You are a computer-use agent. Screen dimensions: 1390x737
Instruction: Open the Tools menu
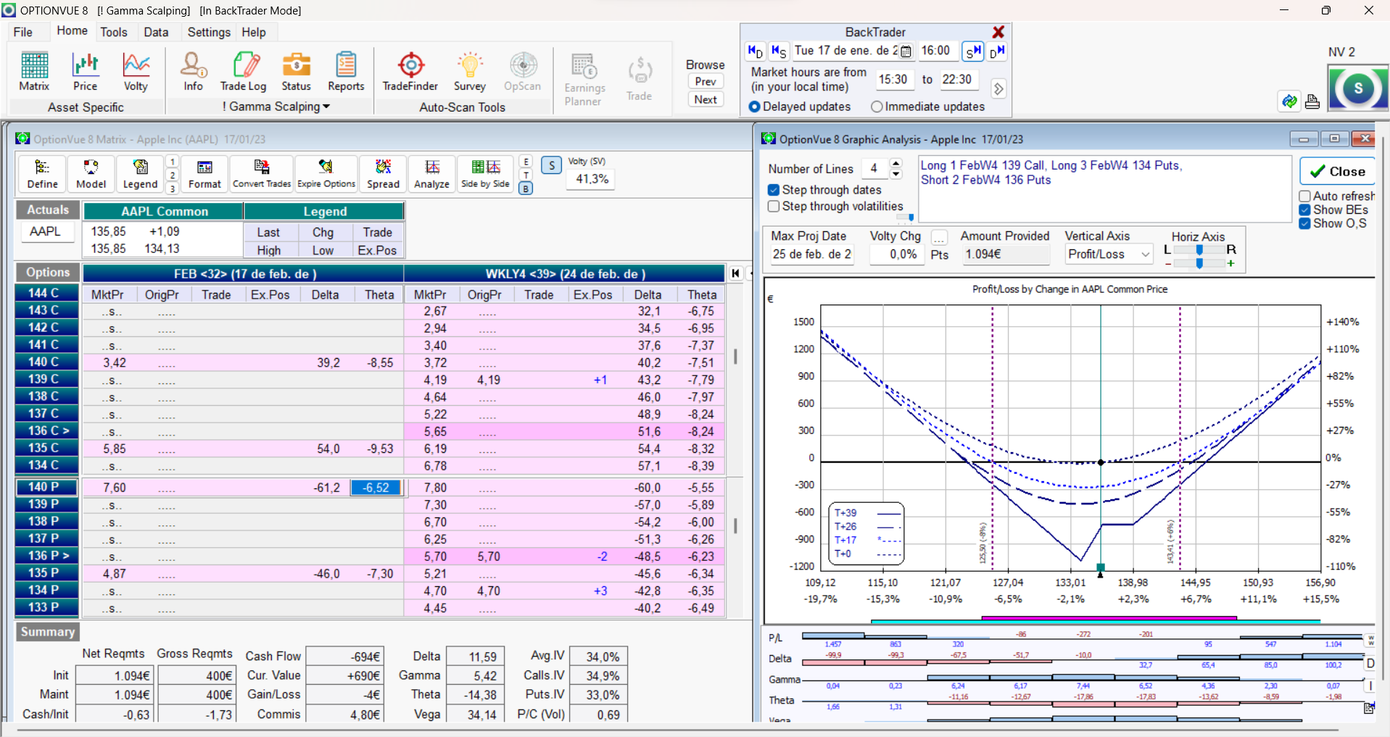click(114, 32)
